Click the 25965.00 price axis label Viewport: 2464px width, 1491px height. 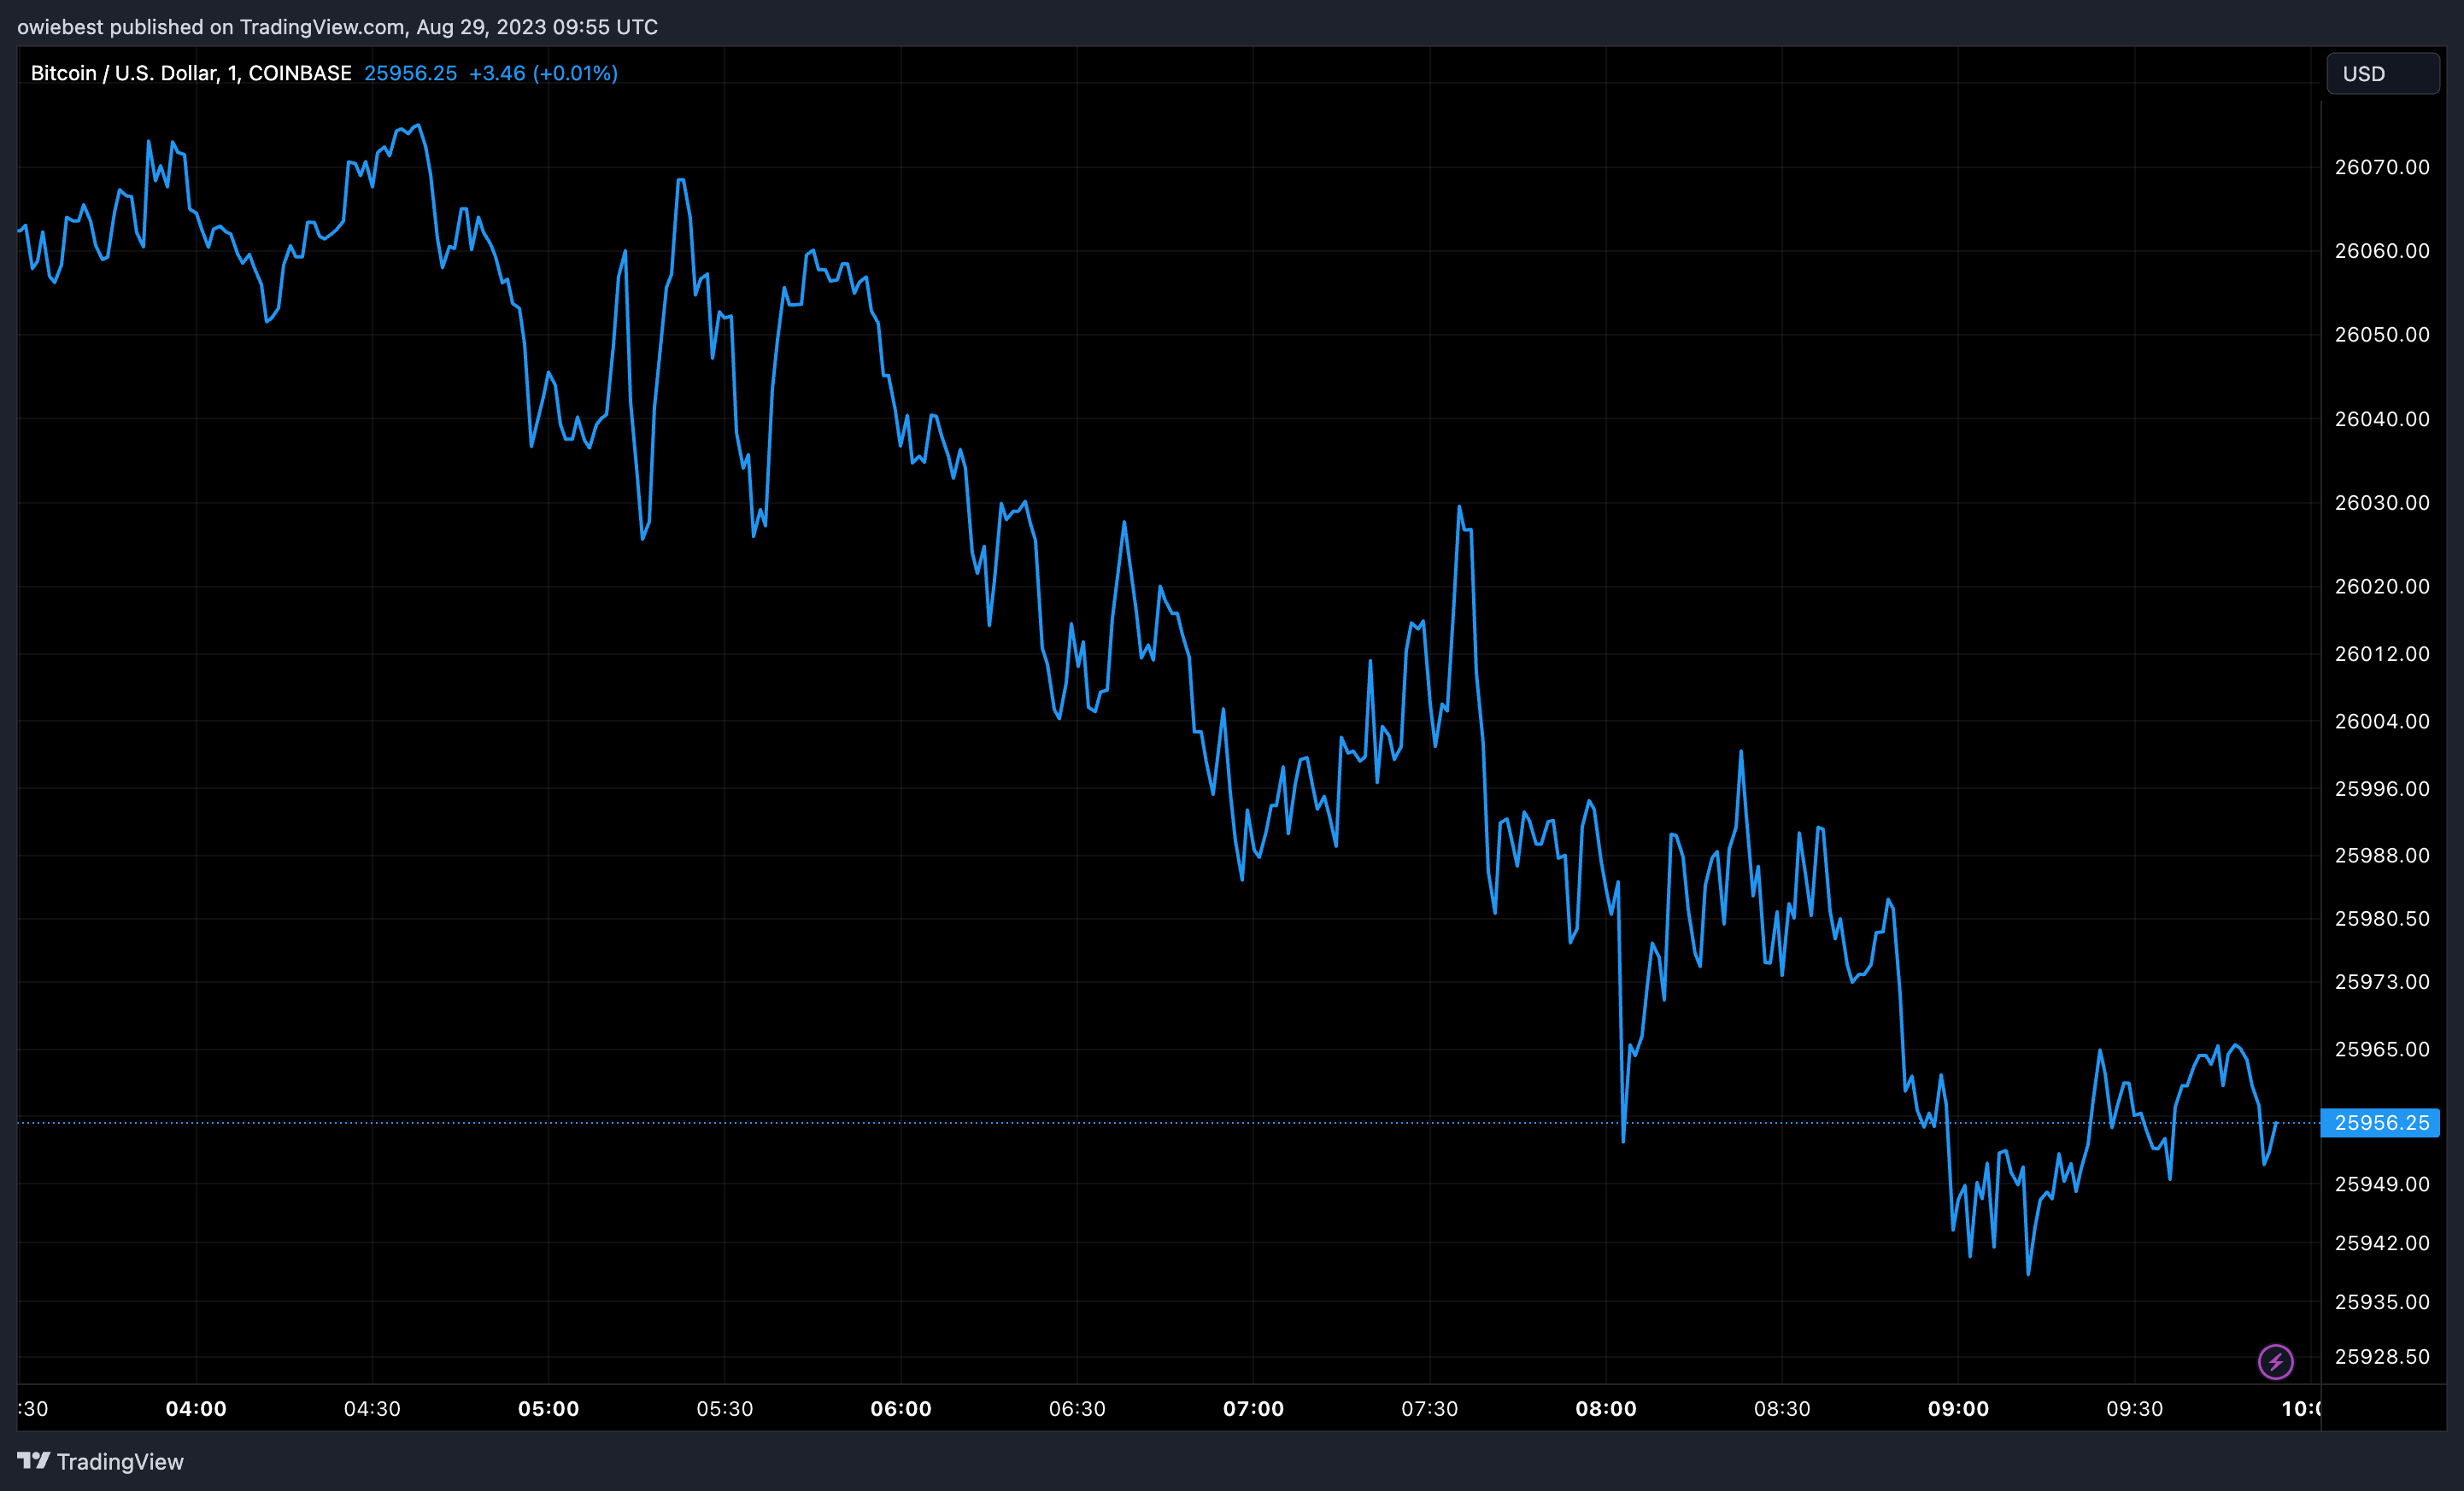[2381, 1050]
